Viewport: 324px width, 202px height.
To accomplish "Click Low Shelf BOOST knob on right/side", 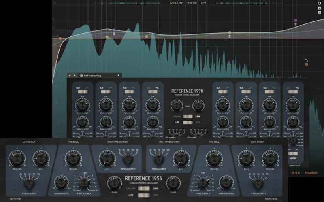I will (x=270, y=159).
